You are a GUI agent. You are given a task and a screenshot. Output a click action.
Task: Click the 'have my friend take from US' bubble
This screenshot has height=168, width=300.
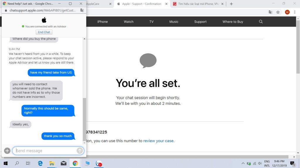(x=51, y=73)
